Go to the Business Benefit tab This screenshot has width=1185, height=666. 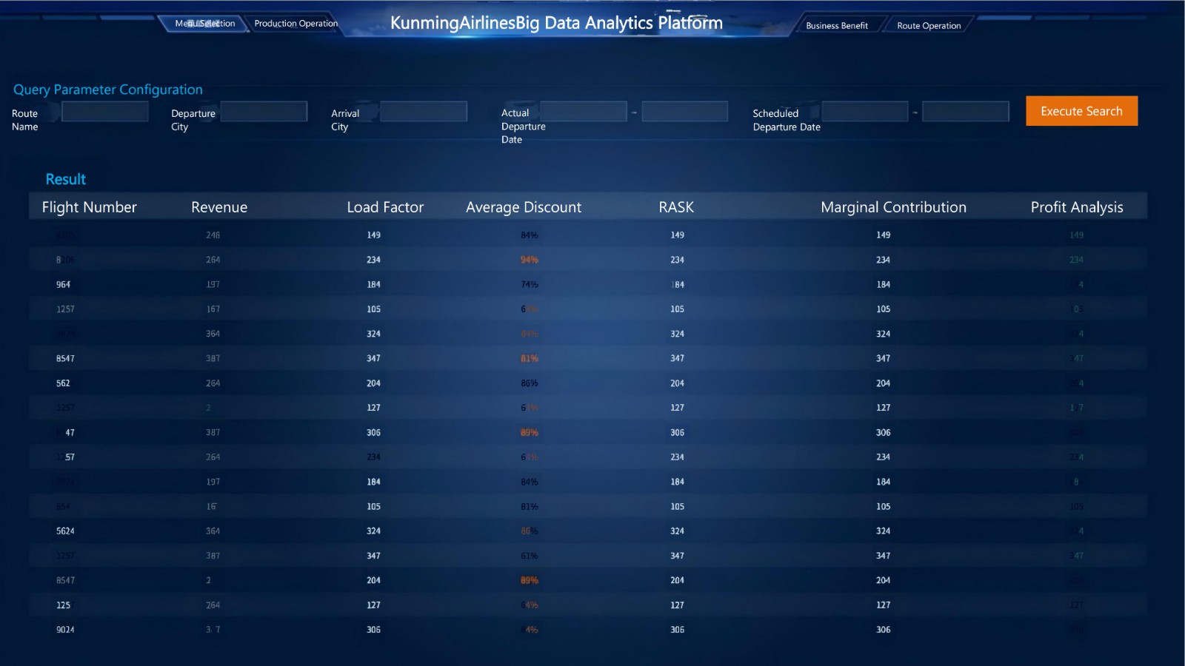click(x=836, y=26)
